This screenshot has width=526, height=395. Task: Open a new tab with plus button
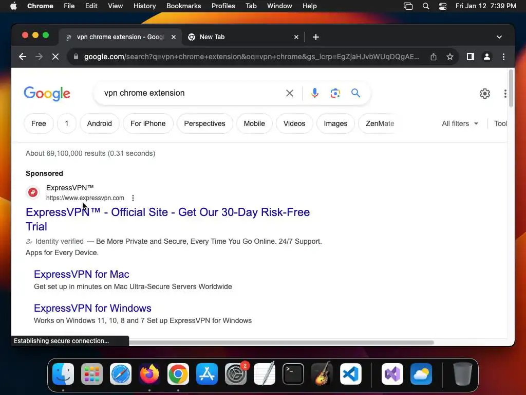tap(316, 37)
